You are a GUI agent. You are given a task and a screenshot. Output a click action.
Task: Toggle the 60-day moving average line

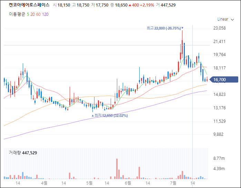[x=38, y=14]
